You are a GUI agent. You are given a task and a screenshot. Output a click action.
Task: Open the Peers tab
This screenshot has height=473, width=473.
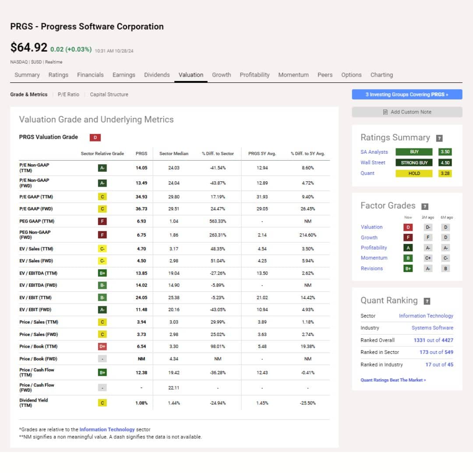pyautogui.click(x=325, y=75)
